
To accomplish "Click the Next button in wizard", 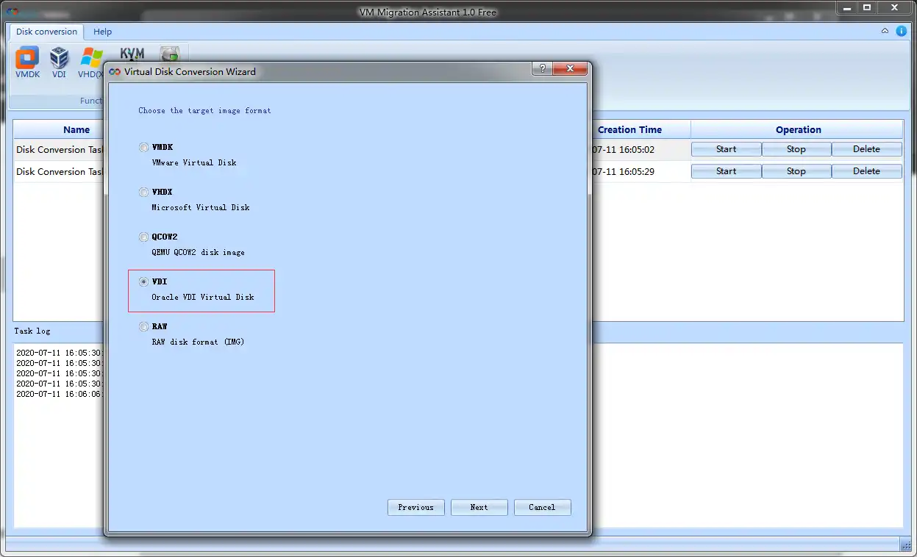I will click(x=479, y=507).
